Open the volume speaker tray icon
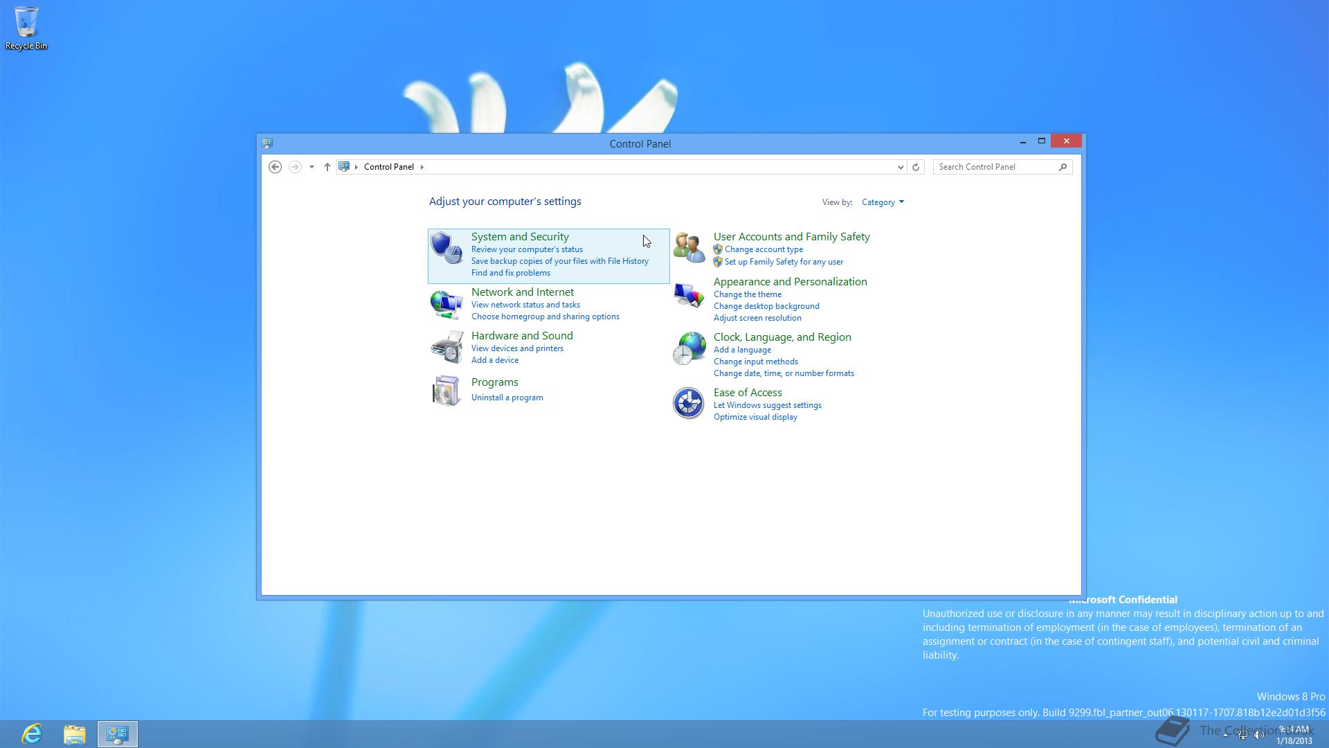Image resolution: width=1329 pixels, height=748 pixels. [x=1259, y=735]
